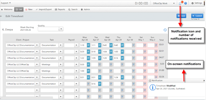Close the Notification popup

[x=204, y=80]
